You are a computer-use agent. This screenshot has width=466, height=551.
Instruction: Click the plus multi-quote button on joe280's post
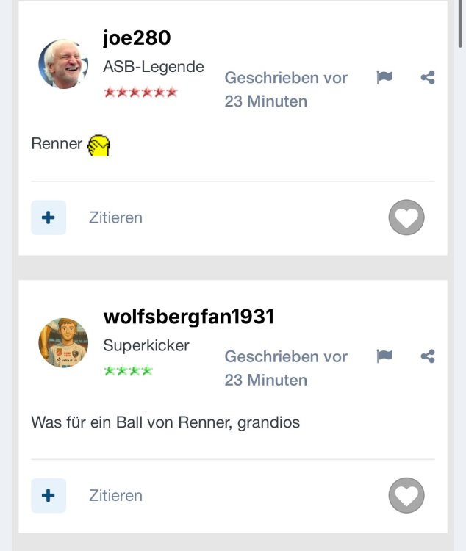[49, 217]
